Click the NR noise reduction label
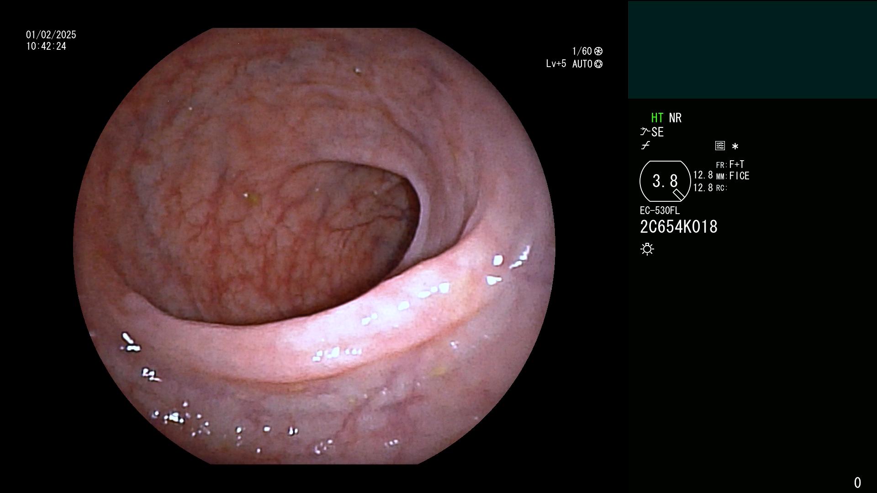This screenshot has width=877, height=493. pyautogui.click(x=675, y=118)
